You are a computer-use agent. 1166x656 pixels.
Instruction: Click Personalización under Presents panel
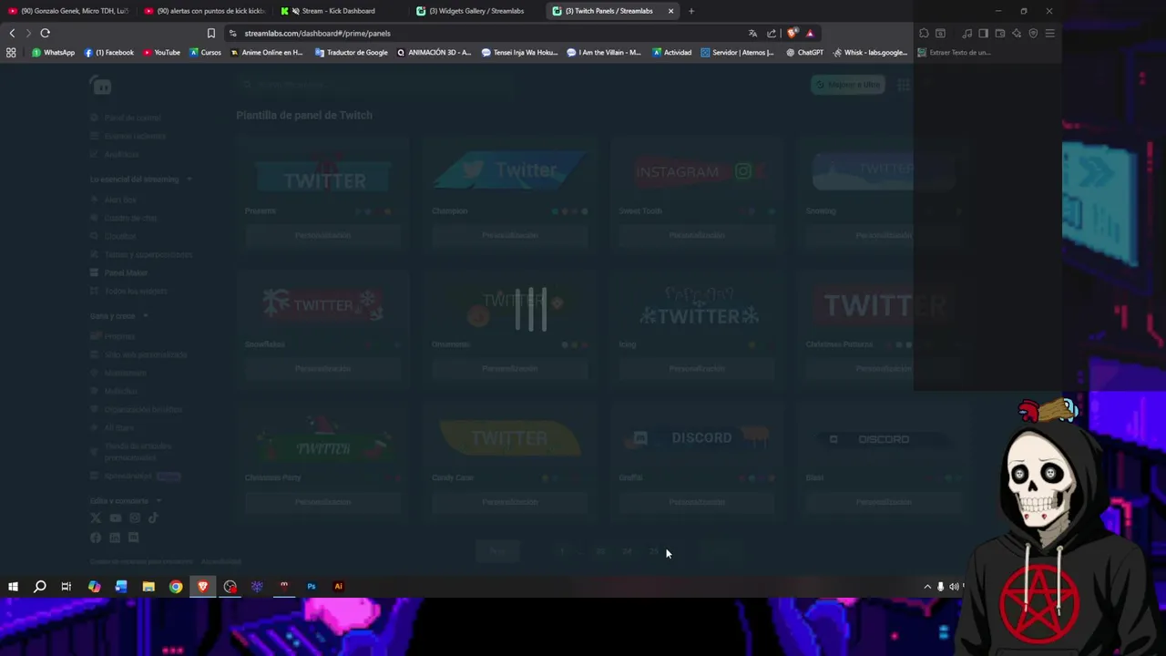point(322,235)
